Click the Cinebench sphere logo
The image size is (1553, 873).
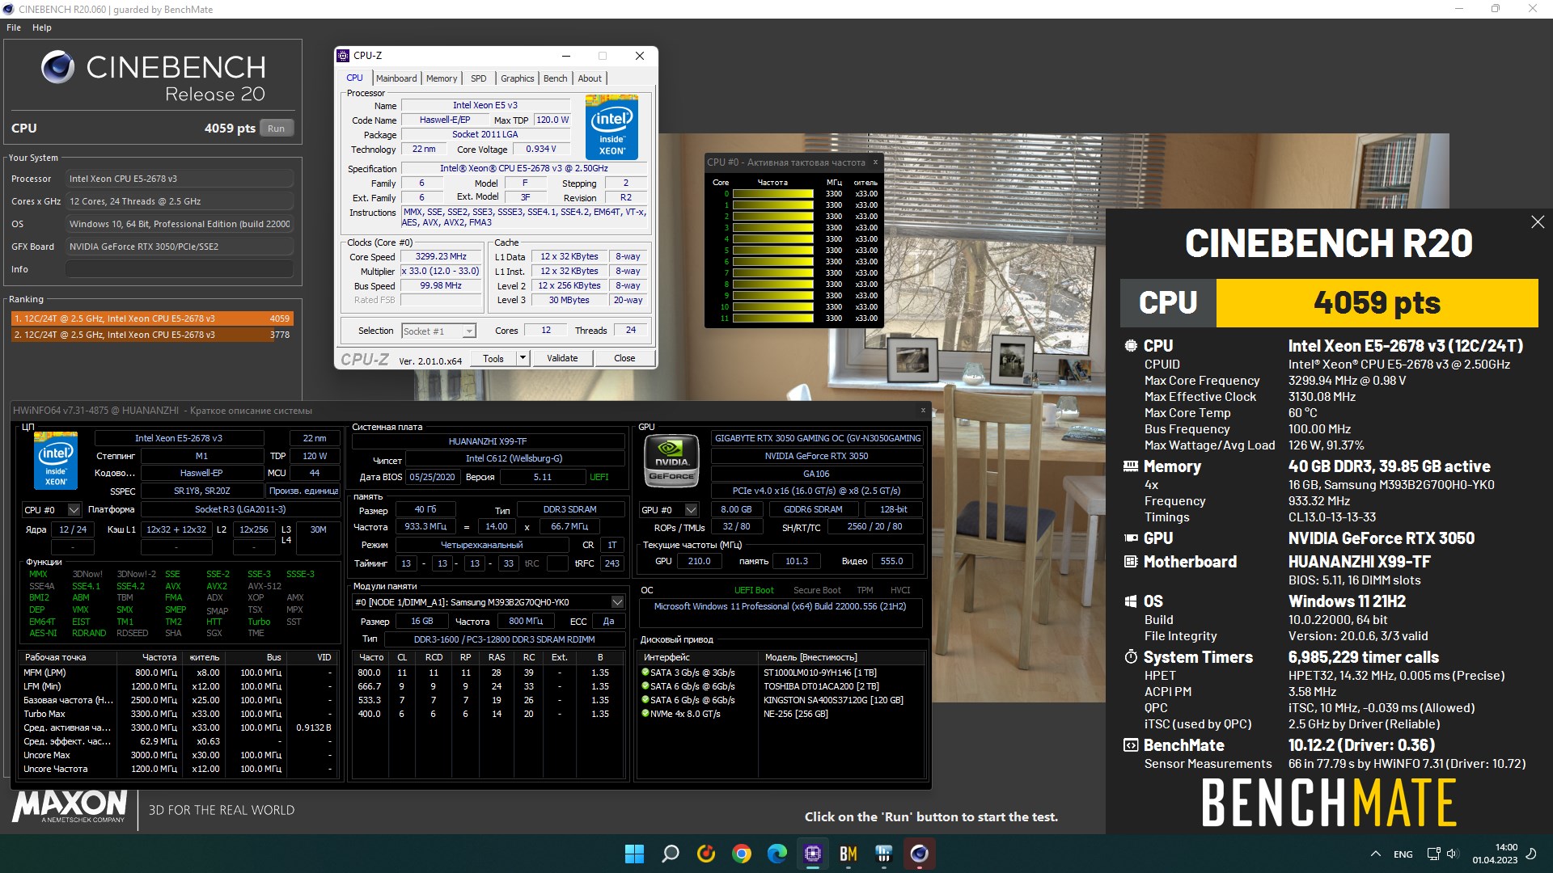coord(57,67)
